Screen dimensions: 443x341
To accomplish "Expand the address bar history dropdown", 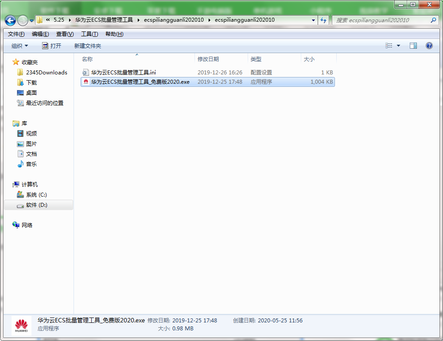I will 313,20.
